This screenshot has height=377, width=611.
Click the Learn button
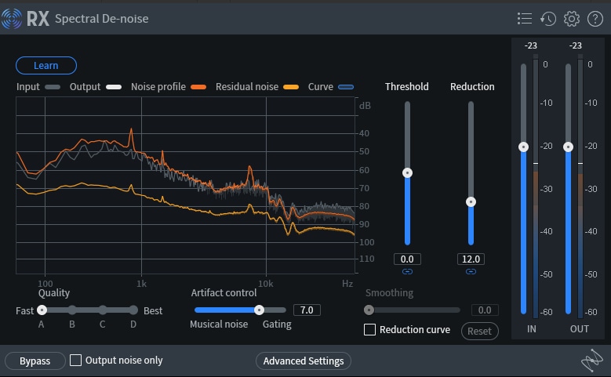pyautogui.click(x=46, y=65)
